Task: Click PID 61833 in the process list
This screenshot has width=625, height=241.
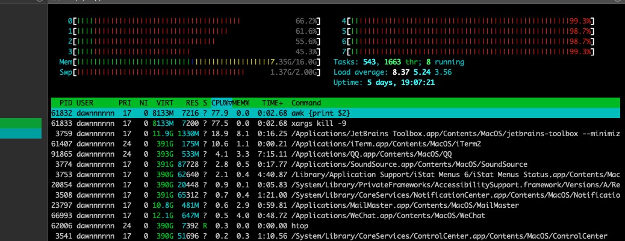Action: (62, 124)
